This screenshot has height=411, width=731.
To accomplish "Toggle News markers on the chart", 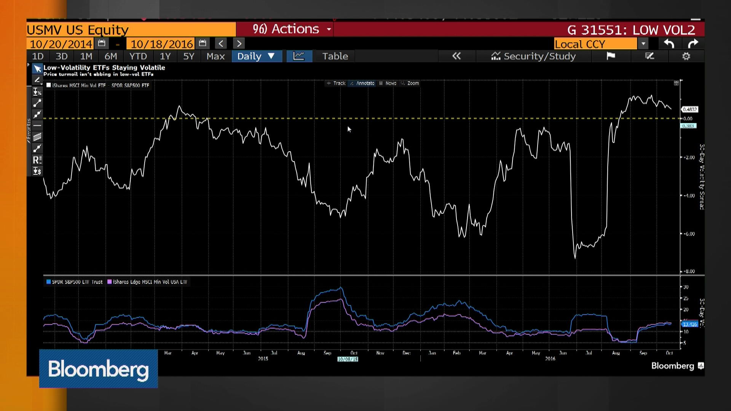I will pos(391,83).
